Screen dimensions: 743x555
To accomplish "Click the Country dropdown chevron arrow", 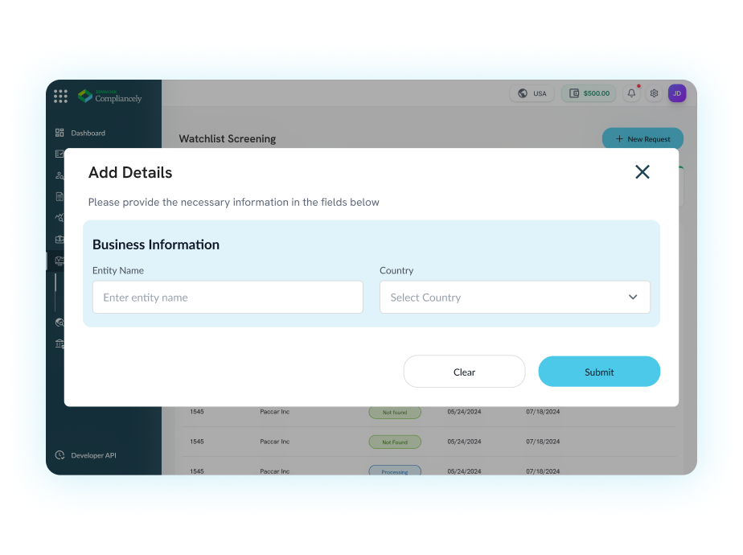I will tap(633, 298).
